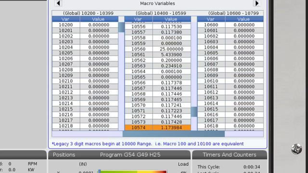The width and height of the screenshot is (308, 173).
Task: Click value 0.117380 of variable 10557
Action: coord(171,32)
